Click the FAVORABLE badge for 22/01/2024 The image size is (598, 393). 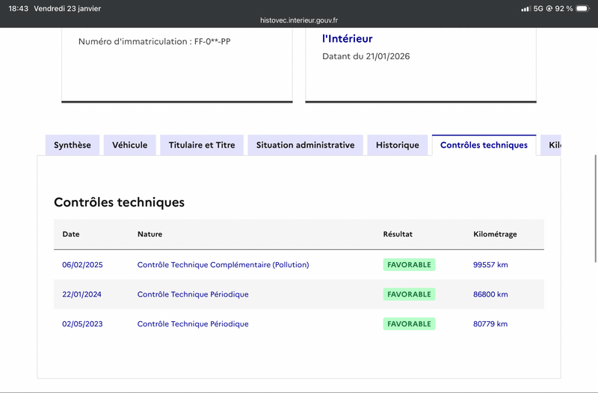(409, 294)
